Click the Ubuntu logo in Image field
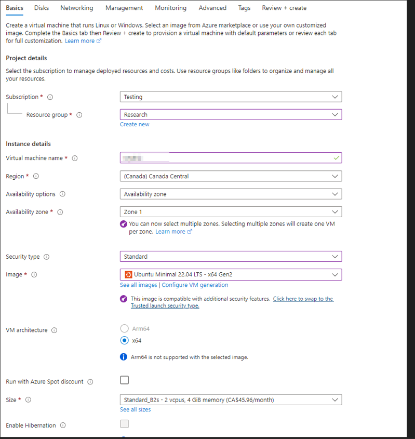 pyautogui.click(x=128, y=275)
